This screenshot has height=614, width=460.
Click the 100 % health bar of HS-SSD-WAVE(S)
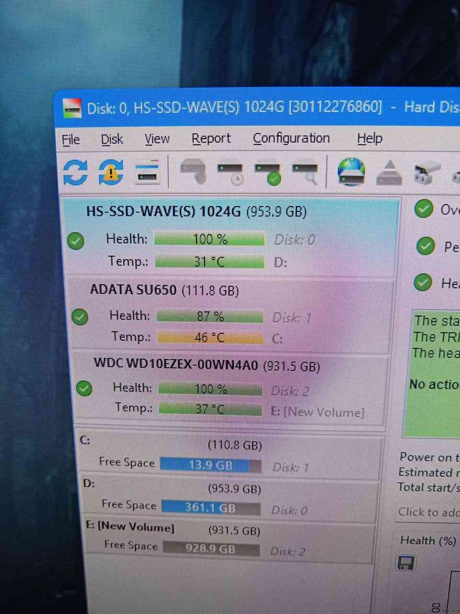tap(209, 239)
